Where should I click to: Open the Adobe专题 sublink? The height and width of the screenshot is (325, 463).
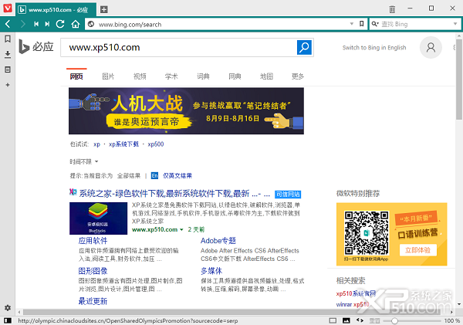pyautogui.click(x=218, y=241)
